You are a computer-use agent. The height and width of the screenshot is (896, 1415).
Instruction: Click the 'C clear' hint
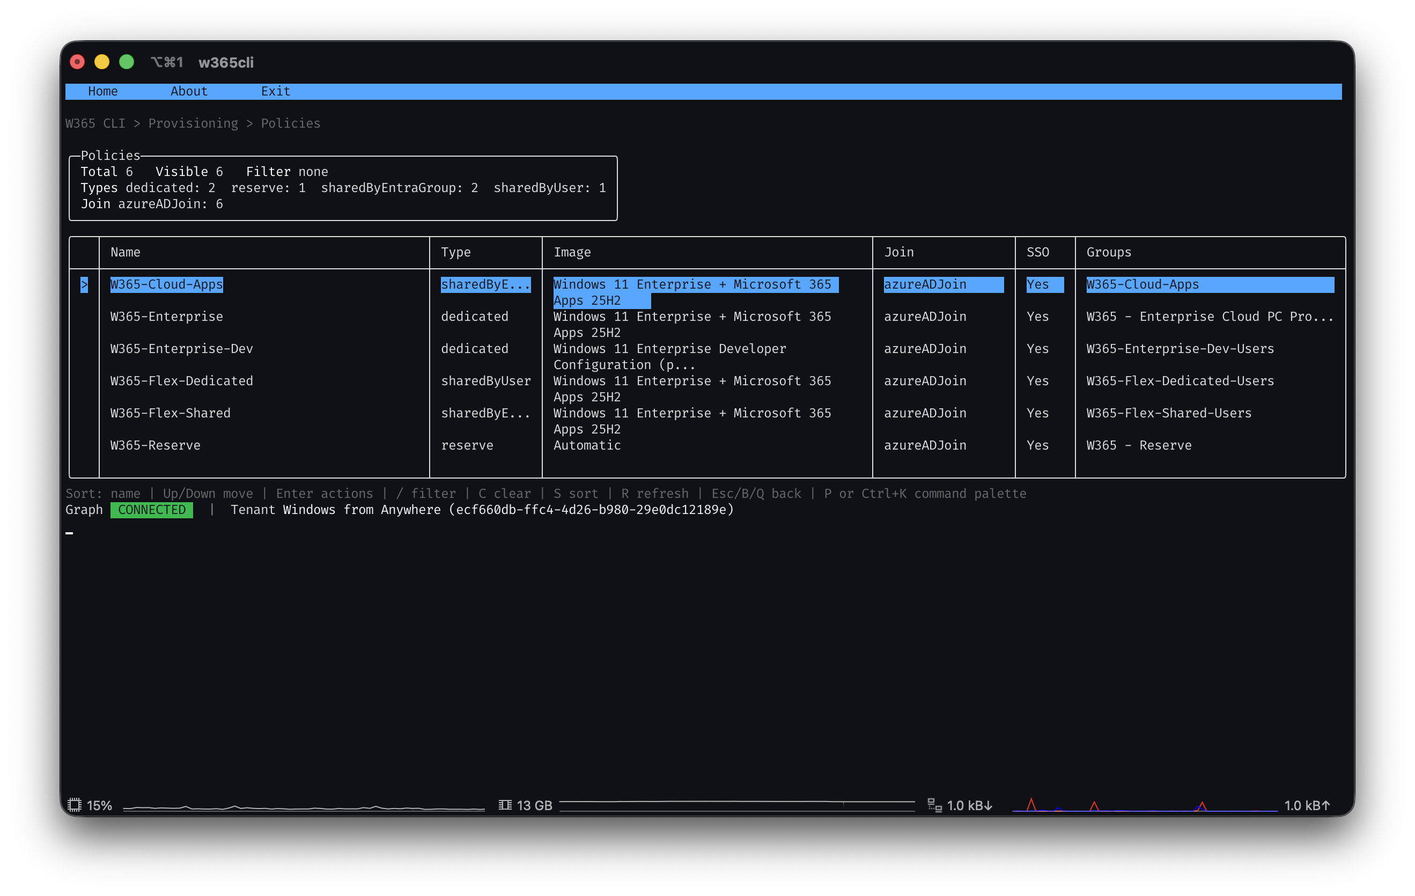pyautogui.click(x=504, y=494)
